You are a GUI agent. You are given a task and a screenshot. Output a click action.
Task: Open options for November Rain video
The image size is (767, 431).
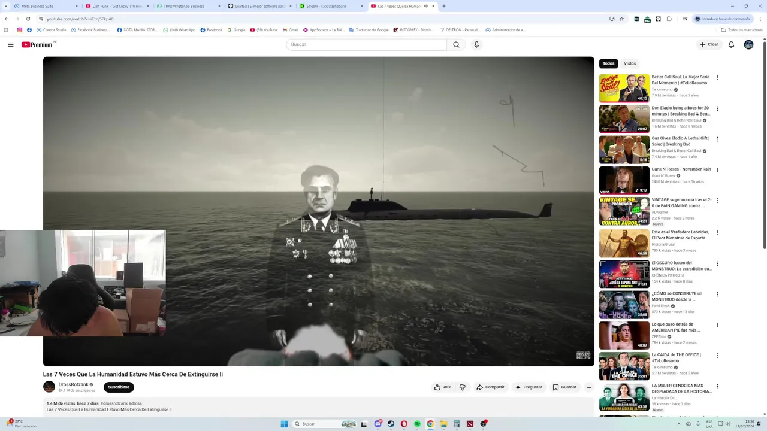(x=717, y=170)
